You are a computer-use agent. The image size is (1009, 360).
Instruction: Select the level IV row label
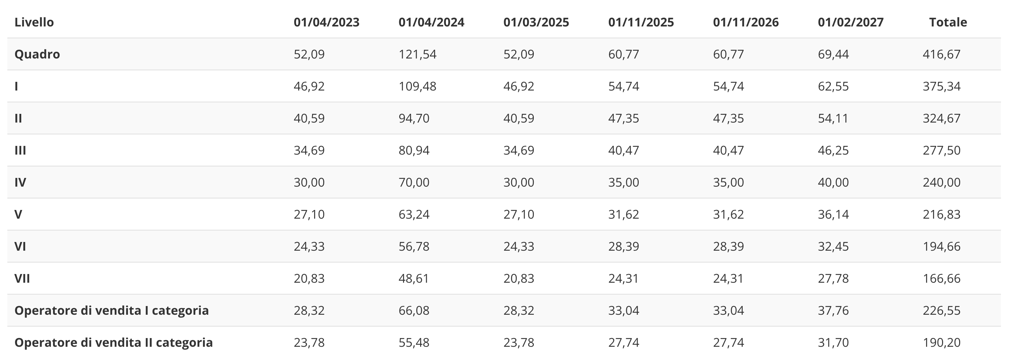pyautogui.click(x=20, y=182)
